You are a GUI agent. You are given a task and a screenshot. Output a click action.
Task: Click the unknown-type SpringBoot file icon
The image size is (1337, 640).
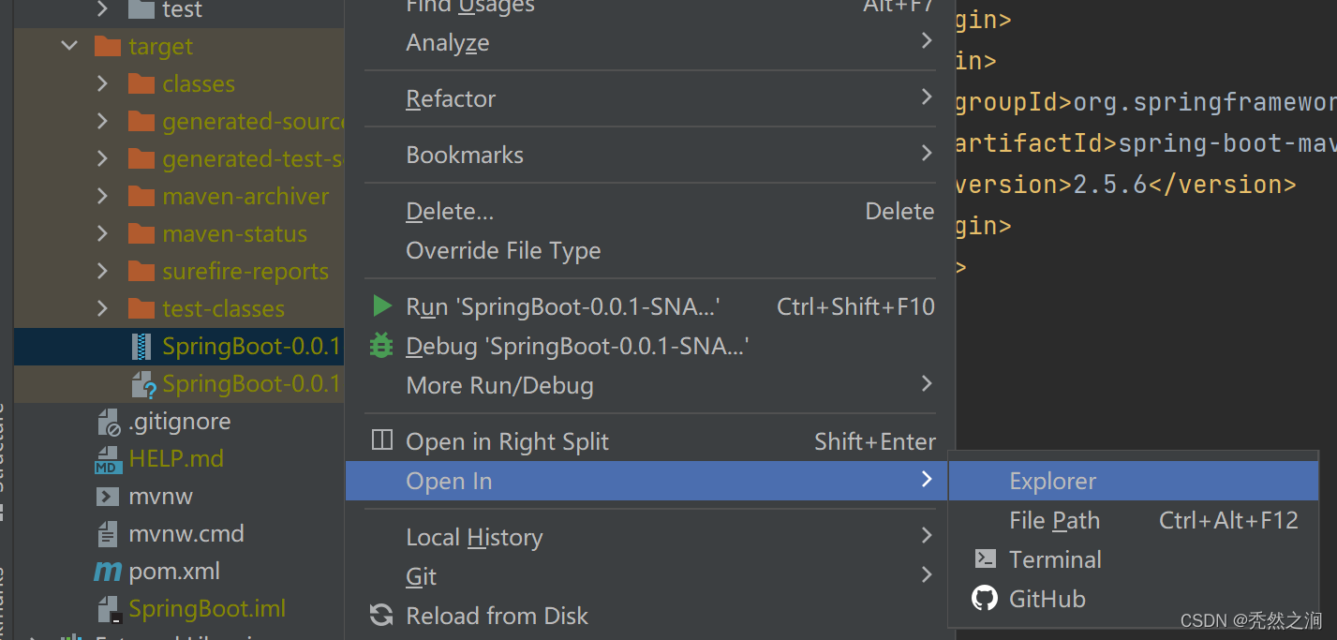click(143, 384)
